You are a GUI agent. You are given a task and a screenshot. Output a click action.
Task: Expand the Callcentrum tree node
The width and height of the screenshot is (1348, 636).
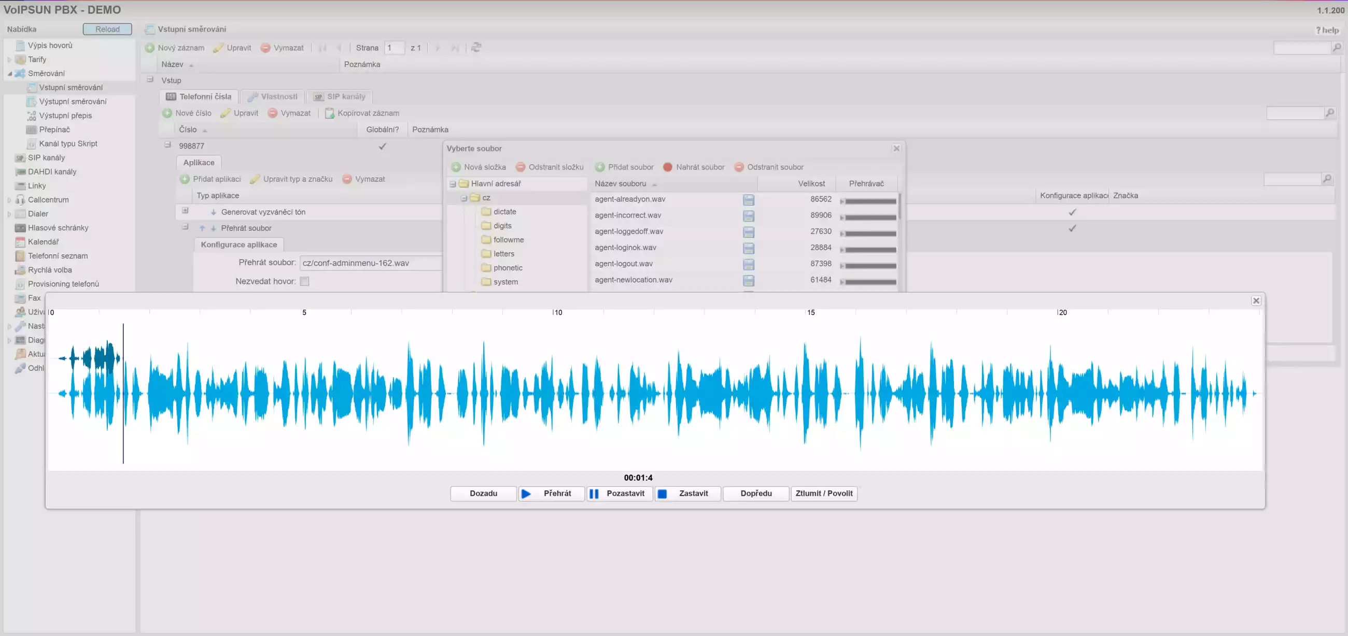(x=9, y=199)
